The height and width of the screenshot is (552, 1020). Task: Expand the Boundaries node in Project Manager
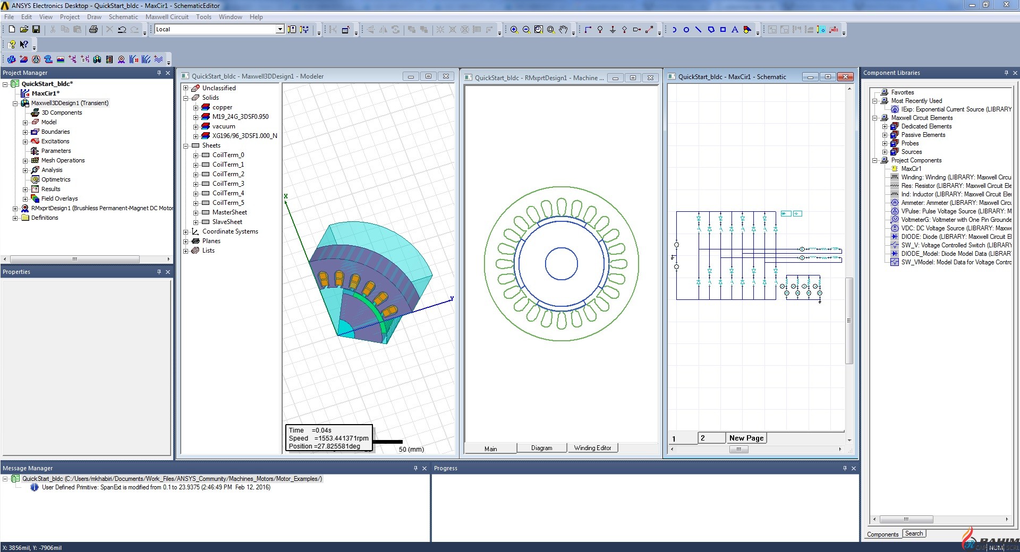pos(25,132)
